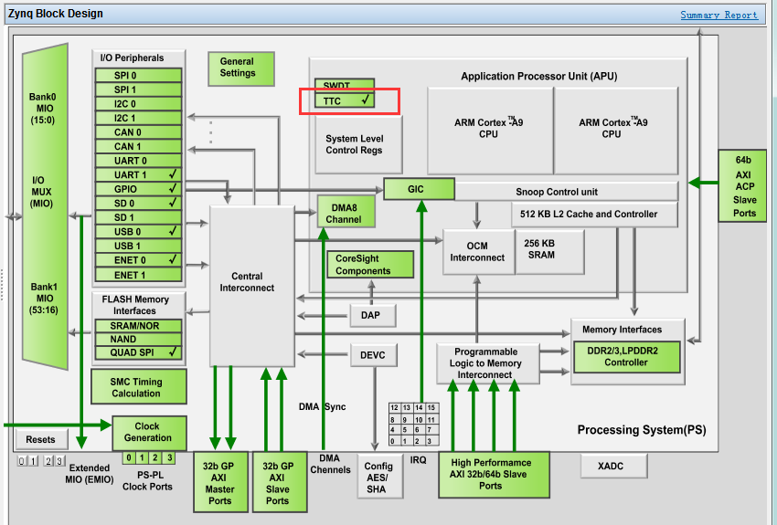The image size is (777, 525).
Task: Select the UART 0 peripheral
Action: coord(138,161)
